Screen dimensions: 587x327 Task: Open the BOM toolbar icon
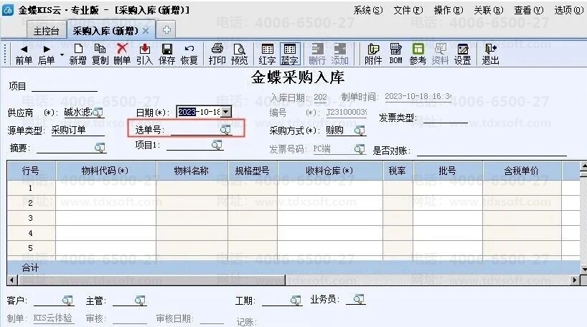[395, 54]
